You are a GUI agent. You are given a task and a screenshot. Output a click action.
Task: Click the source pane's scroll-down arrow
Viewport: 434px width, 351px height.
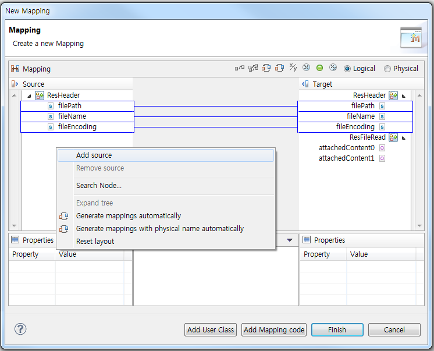tap(15, 226)
